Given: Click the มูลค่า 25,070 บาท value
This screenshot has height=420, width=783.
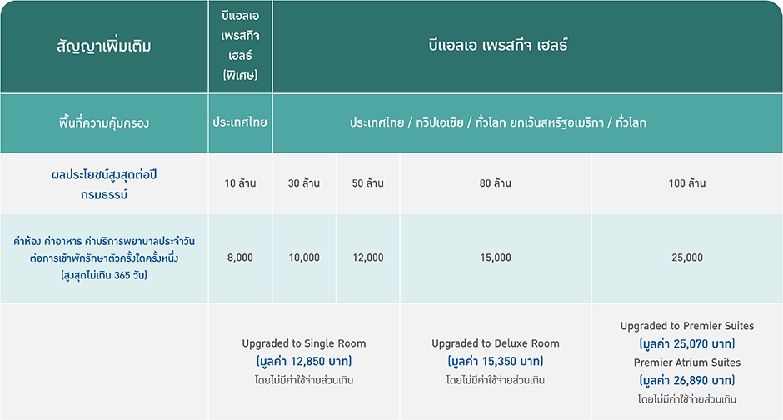Looking at the screenshot, I should pyautogui.click(x=687, y=343).
